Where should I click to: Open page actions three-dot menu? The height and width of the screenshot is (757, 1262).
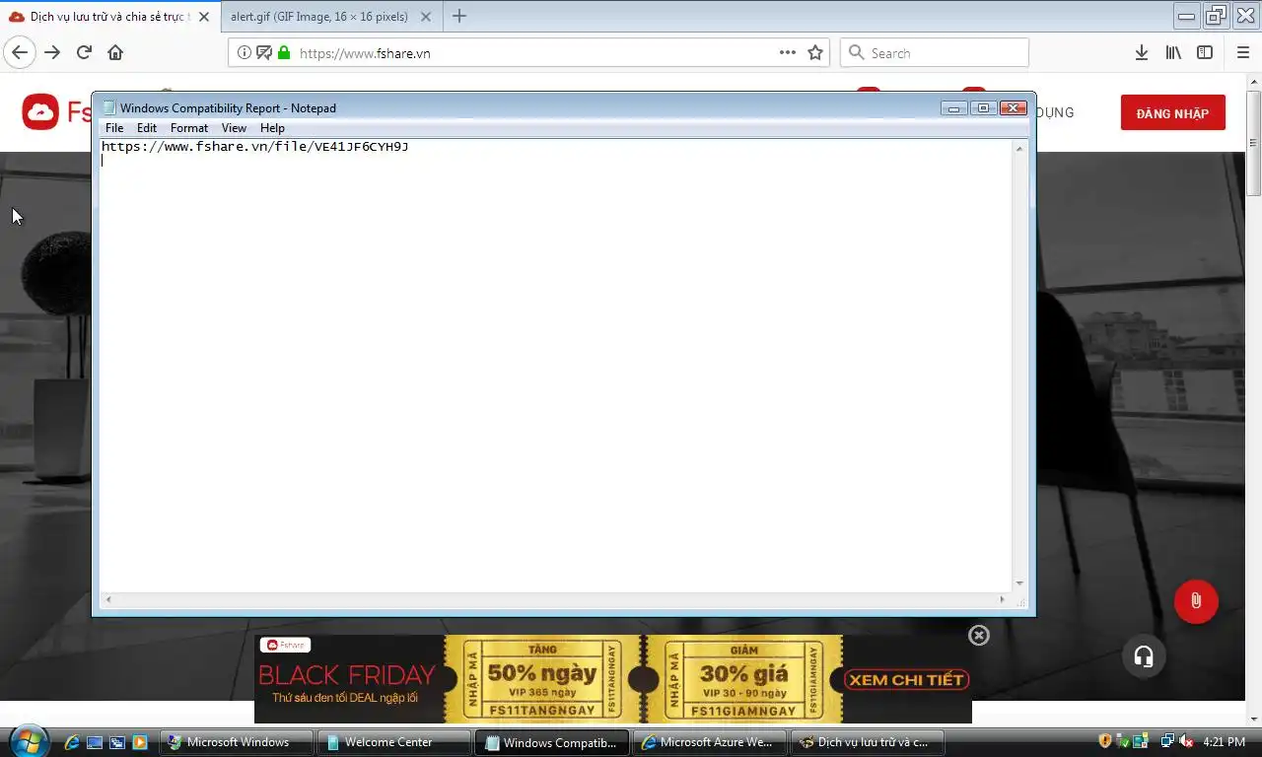(788, 53)
